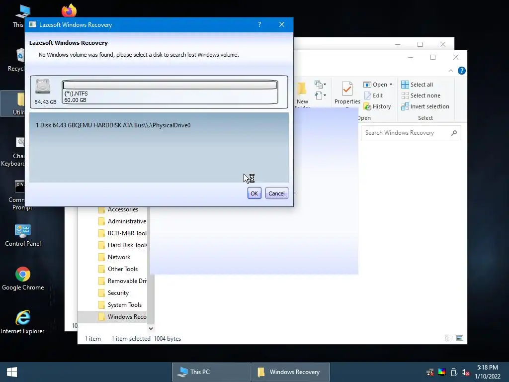Collapse the Explorer ribbon with chevron

pos(450,71)
